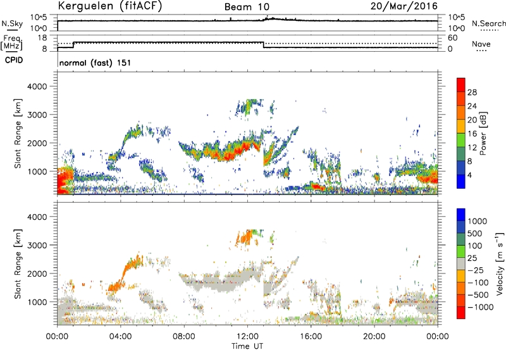Click the blue bottom of power colorbar
506x350 pixels.
(x=461, y=181)
